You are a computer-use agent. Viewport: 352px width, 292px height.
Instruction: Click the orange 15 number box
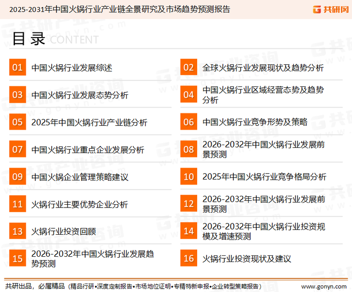click(x=17, y=258)
